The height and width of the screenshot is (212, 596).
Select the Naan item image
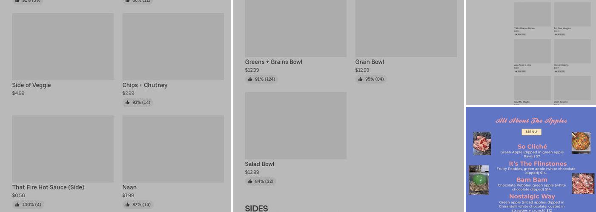pos(173,149)
